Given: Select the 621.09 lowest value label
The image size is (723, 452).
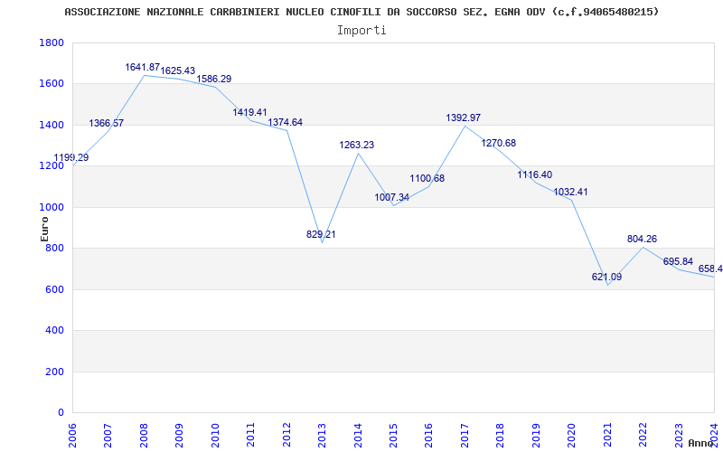Looking at the screenshot, I should coord(606,278).
